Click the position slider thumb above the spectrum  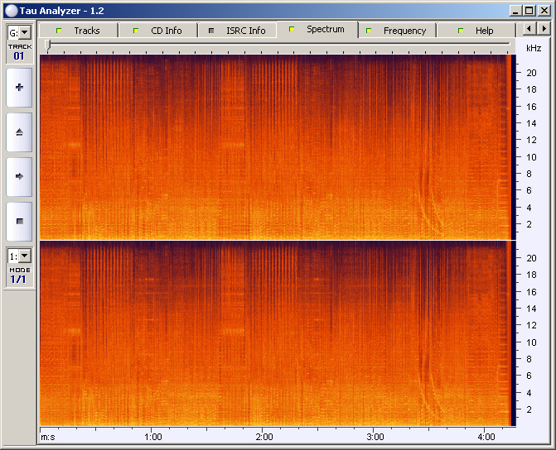48,45
